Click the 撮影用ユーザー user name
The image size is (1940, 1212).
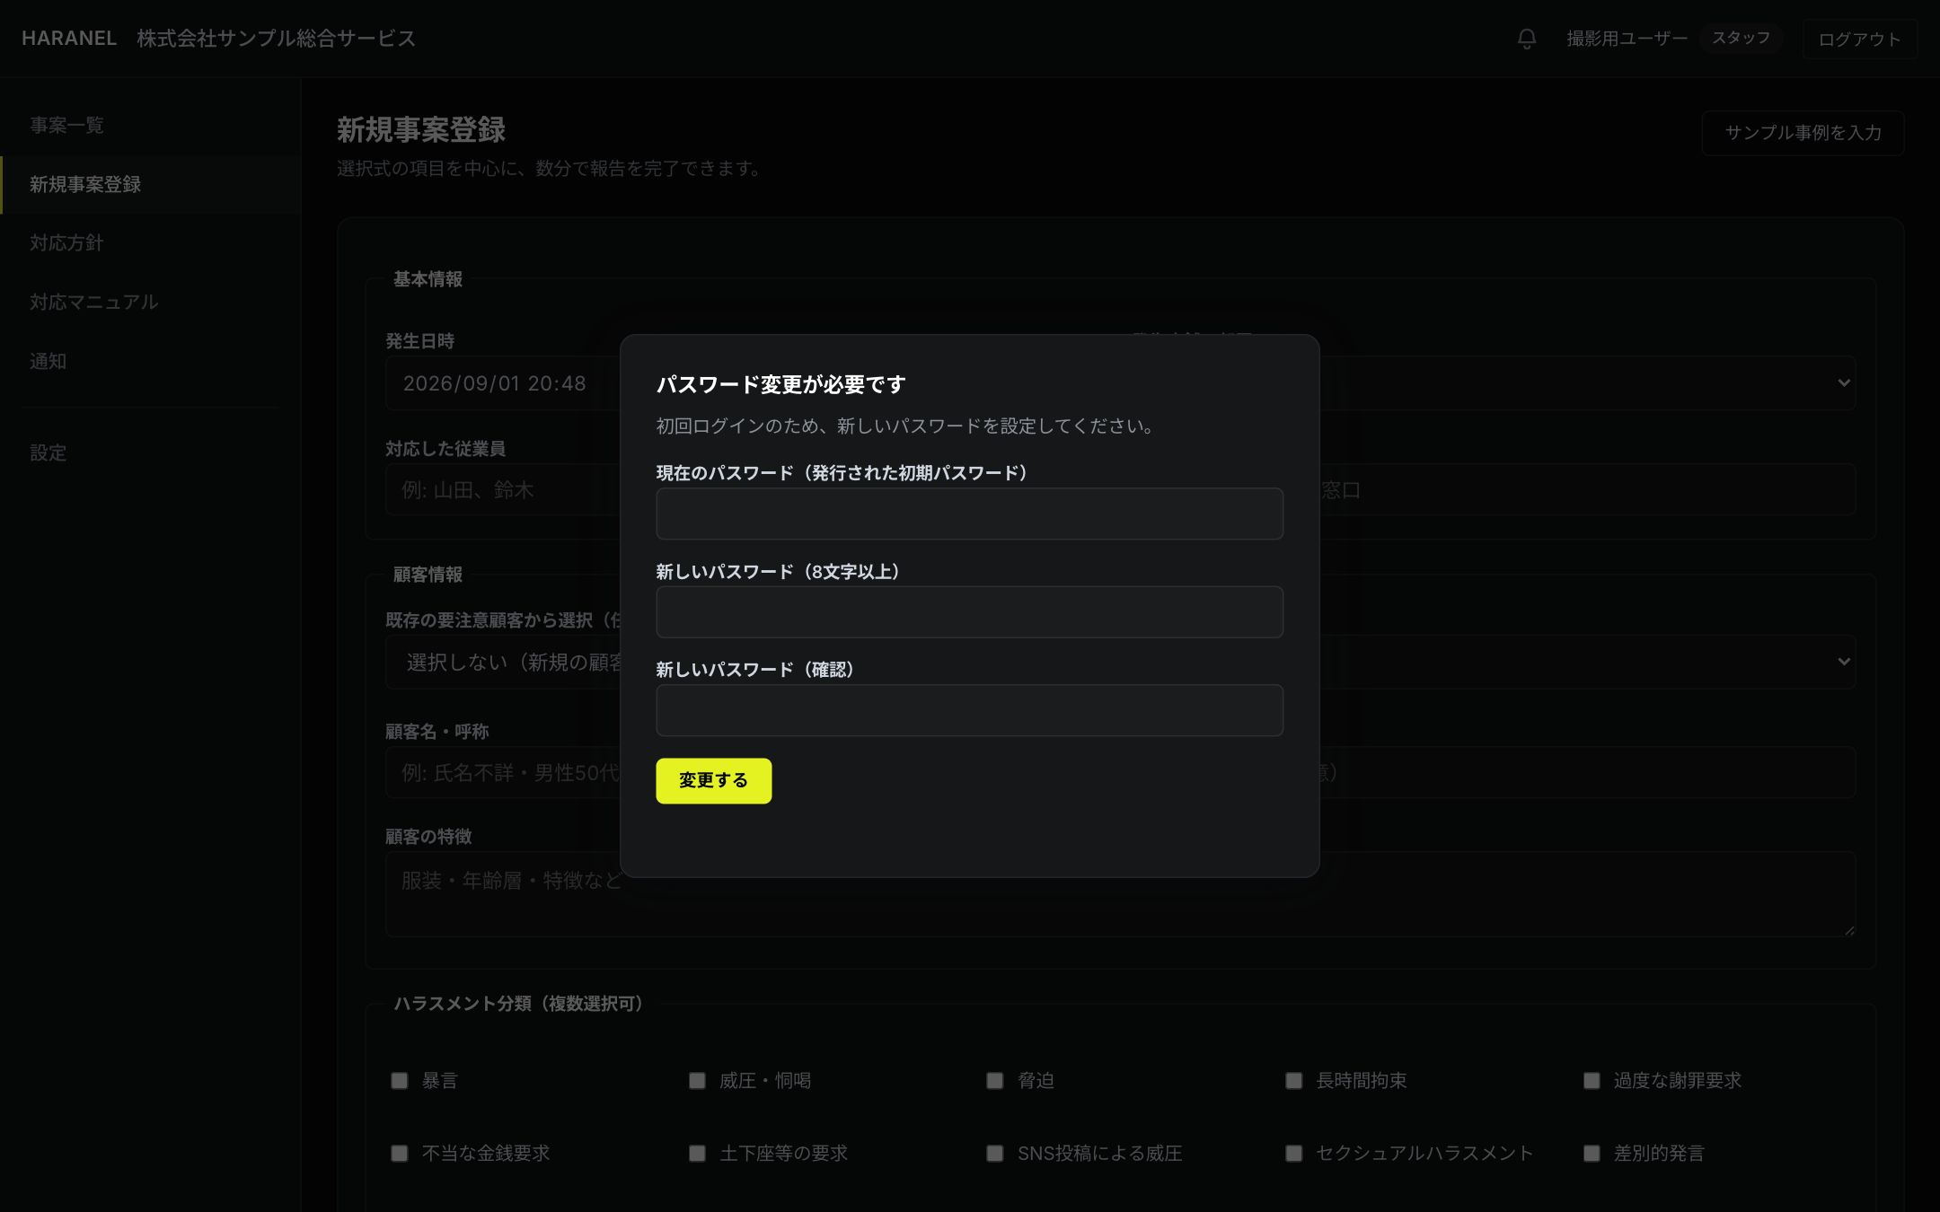click(1627, 39)
